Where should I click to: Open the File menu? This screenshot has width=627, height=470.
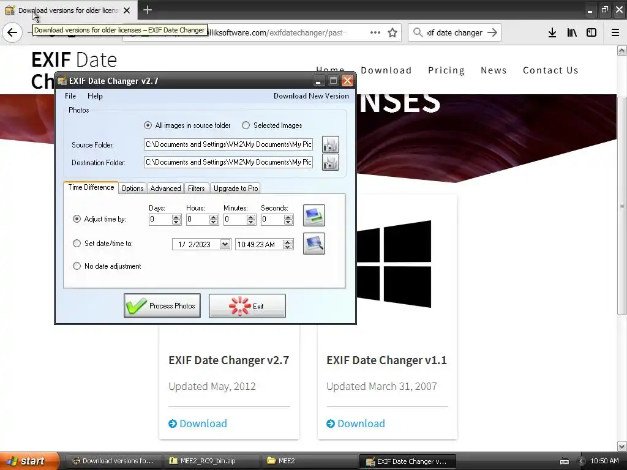70,96
